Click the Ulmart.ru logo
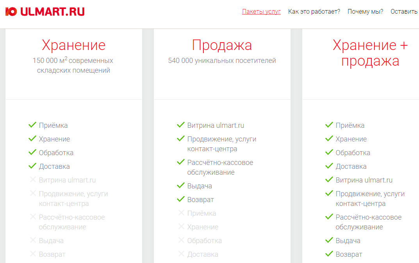Image resolution: width=419 pixels, height=263 pixels. [45, 12]
